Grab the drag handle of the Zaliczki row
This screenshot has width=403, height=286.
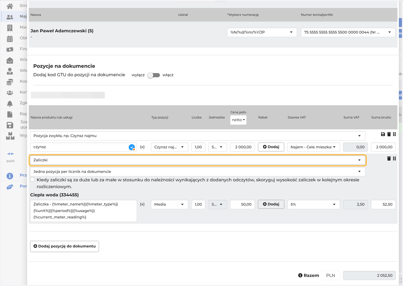pyautogui.click(x=395, y=158)
